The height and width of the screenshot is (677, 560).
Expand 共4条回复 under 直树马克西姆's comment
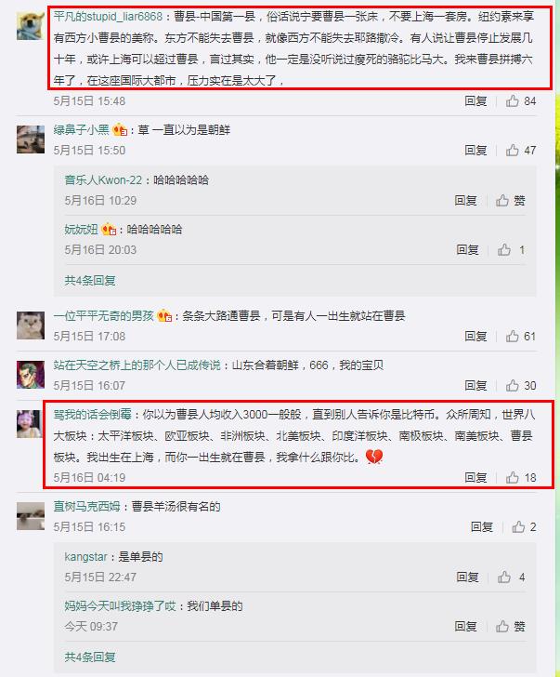[x=90, y=657]
